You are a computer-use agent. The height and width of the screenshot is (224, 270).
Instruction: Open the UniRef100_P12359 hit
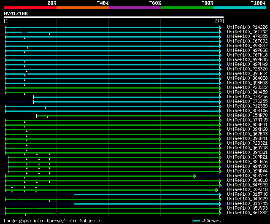point(247,106)
